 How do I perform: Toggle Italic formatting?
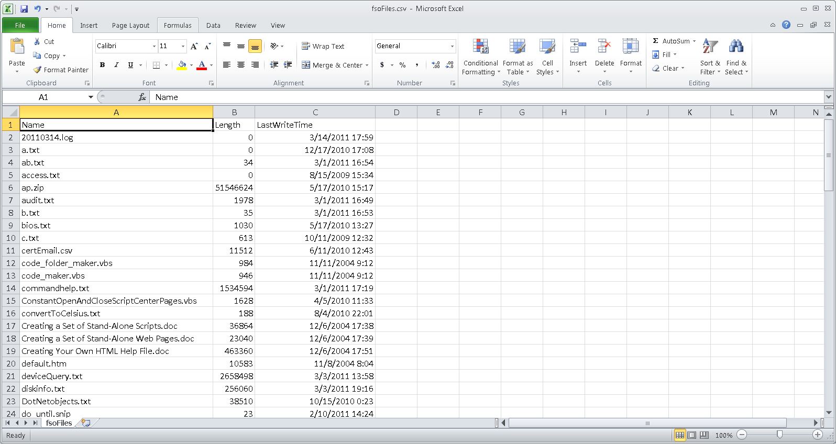[116, 65]
